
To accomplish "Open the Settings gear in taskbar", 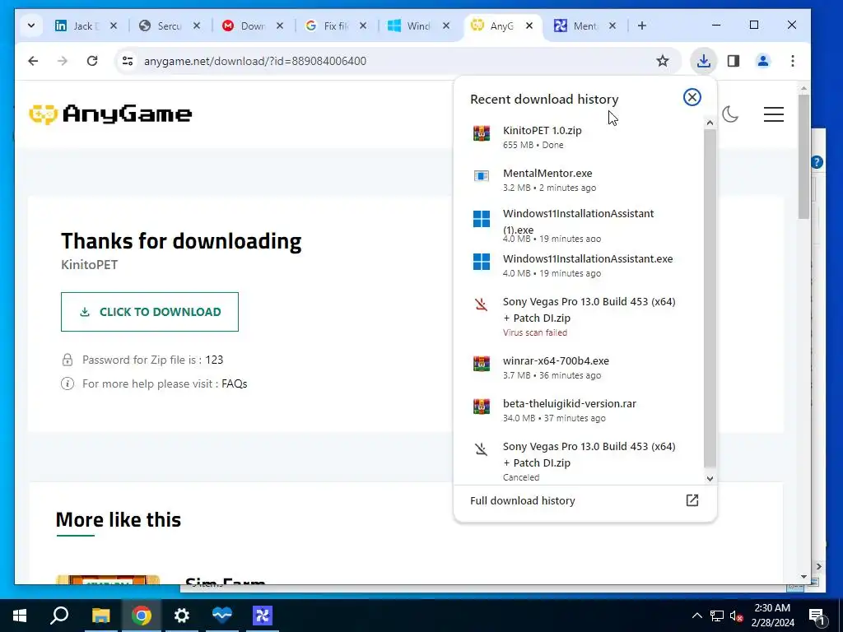I will pyautogui.click(x=182, y=616).
